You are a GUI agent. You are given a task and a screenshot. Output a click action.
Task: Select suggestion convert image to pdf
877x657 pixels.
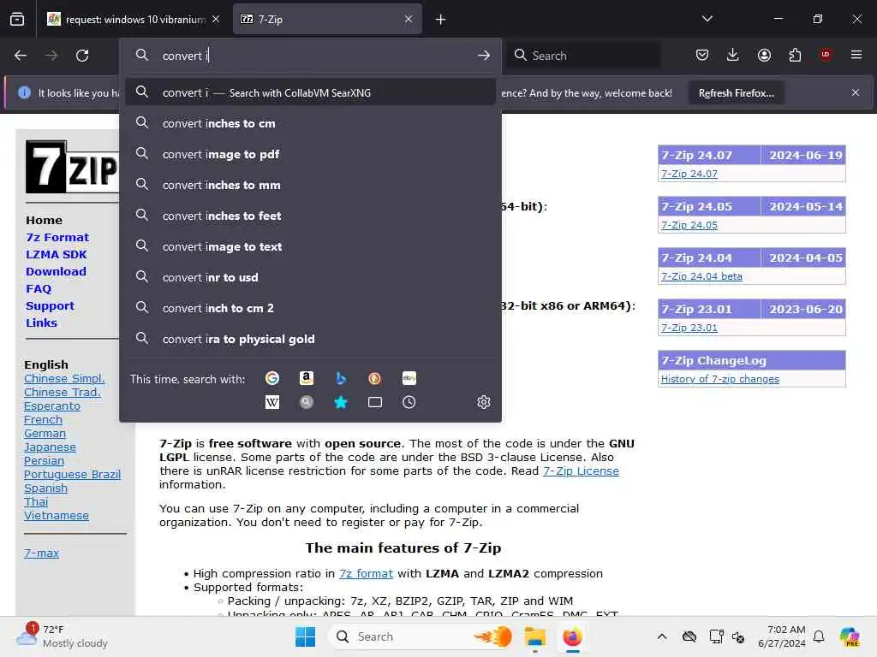[310, 154]
